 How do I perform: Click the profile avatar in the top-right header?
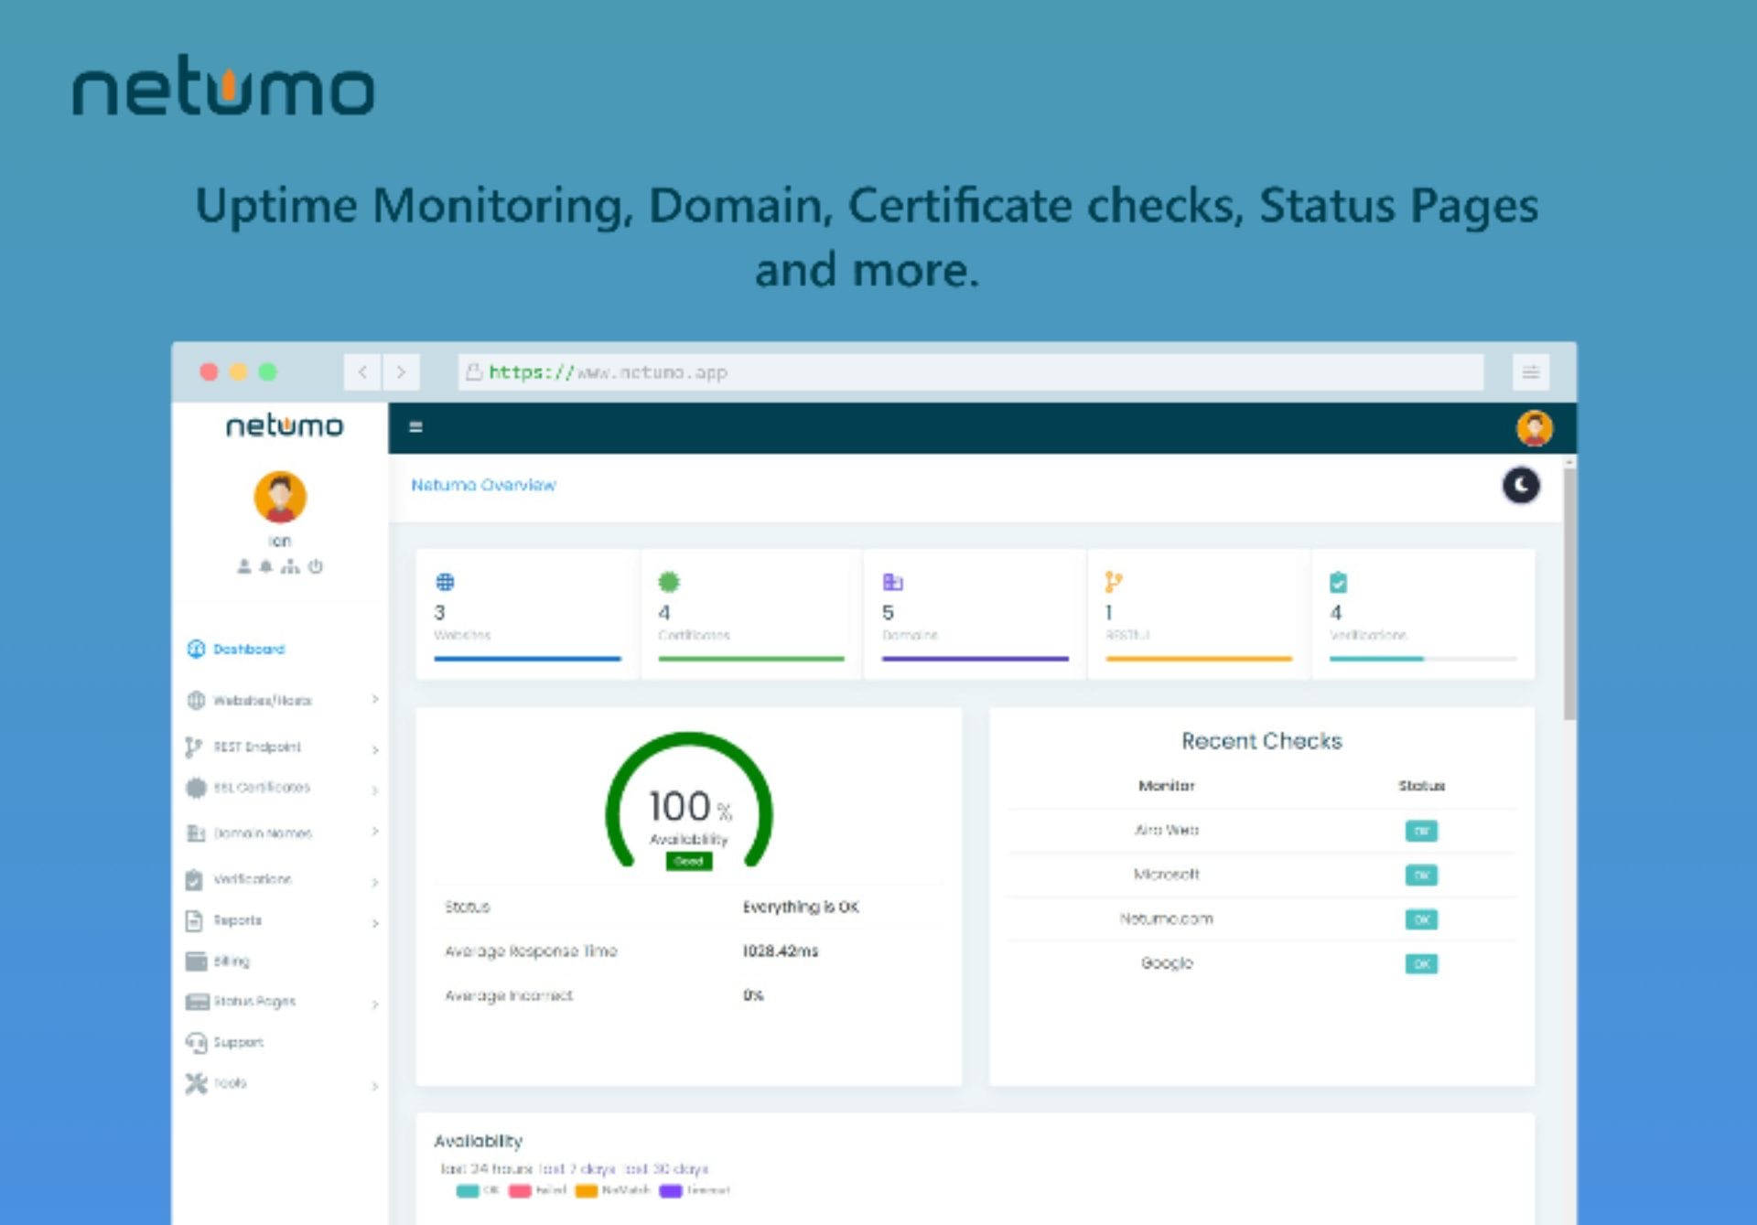click(1534, 428)
